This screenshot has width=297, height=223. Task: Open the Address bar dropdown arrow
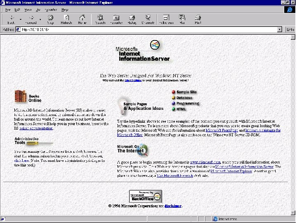coord(280,29)
